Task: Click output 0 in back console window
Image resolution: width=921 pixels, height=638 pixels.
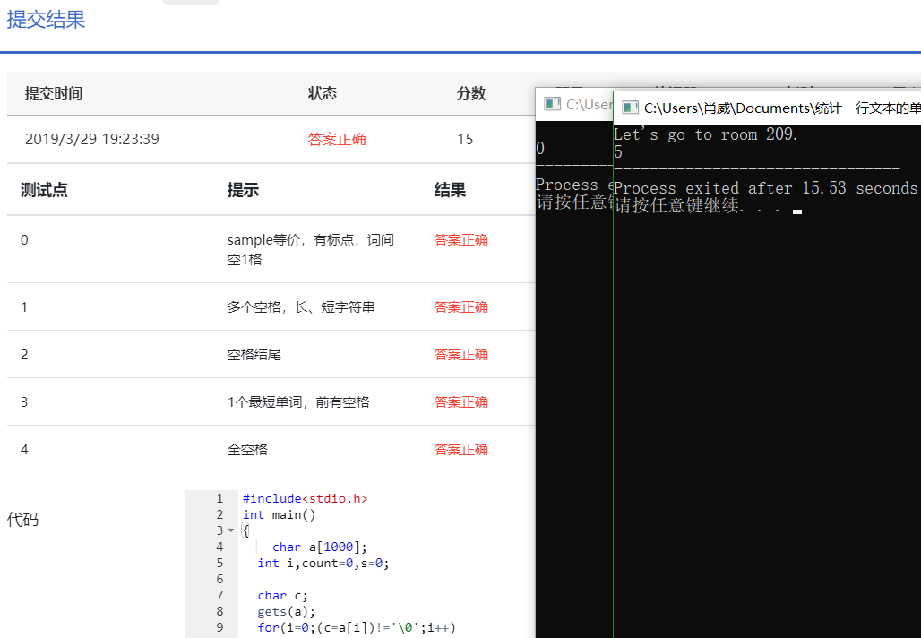Action: point(540,149)
